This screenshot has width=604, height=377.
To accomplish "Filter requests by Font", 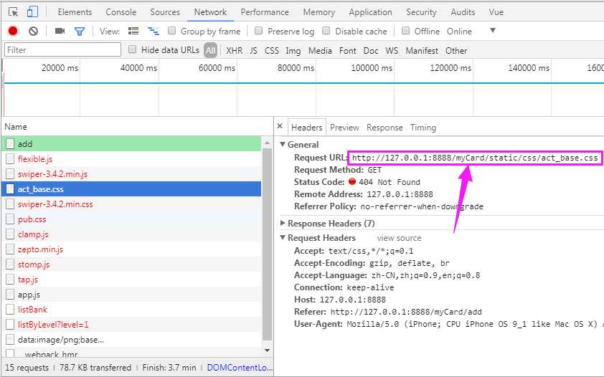I will (347, 50).
